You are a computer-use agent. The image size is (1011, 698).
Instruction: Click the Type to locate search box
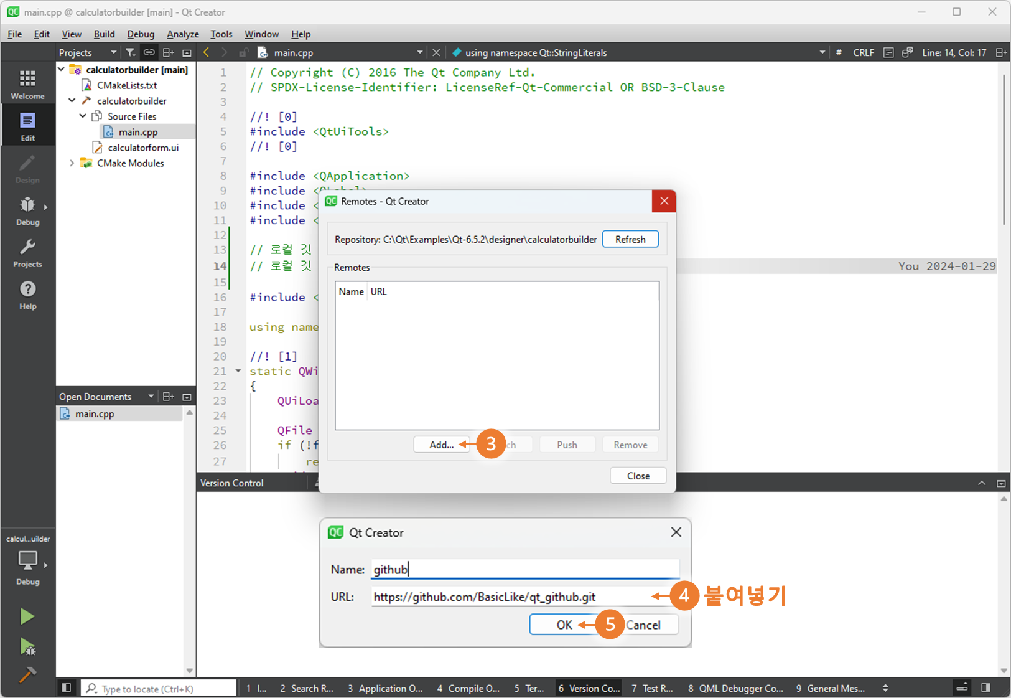(159, 688)
